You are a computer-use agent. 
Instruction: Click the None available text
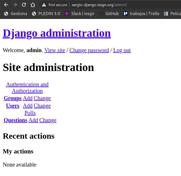19,165
